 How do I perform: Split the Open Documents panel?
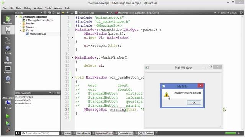(x=54, y=93)
